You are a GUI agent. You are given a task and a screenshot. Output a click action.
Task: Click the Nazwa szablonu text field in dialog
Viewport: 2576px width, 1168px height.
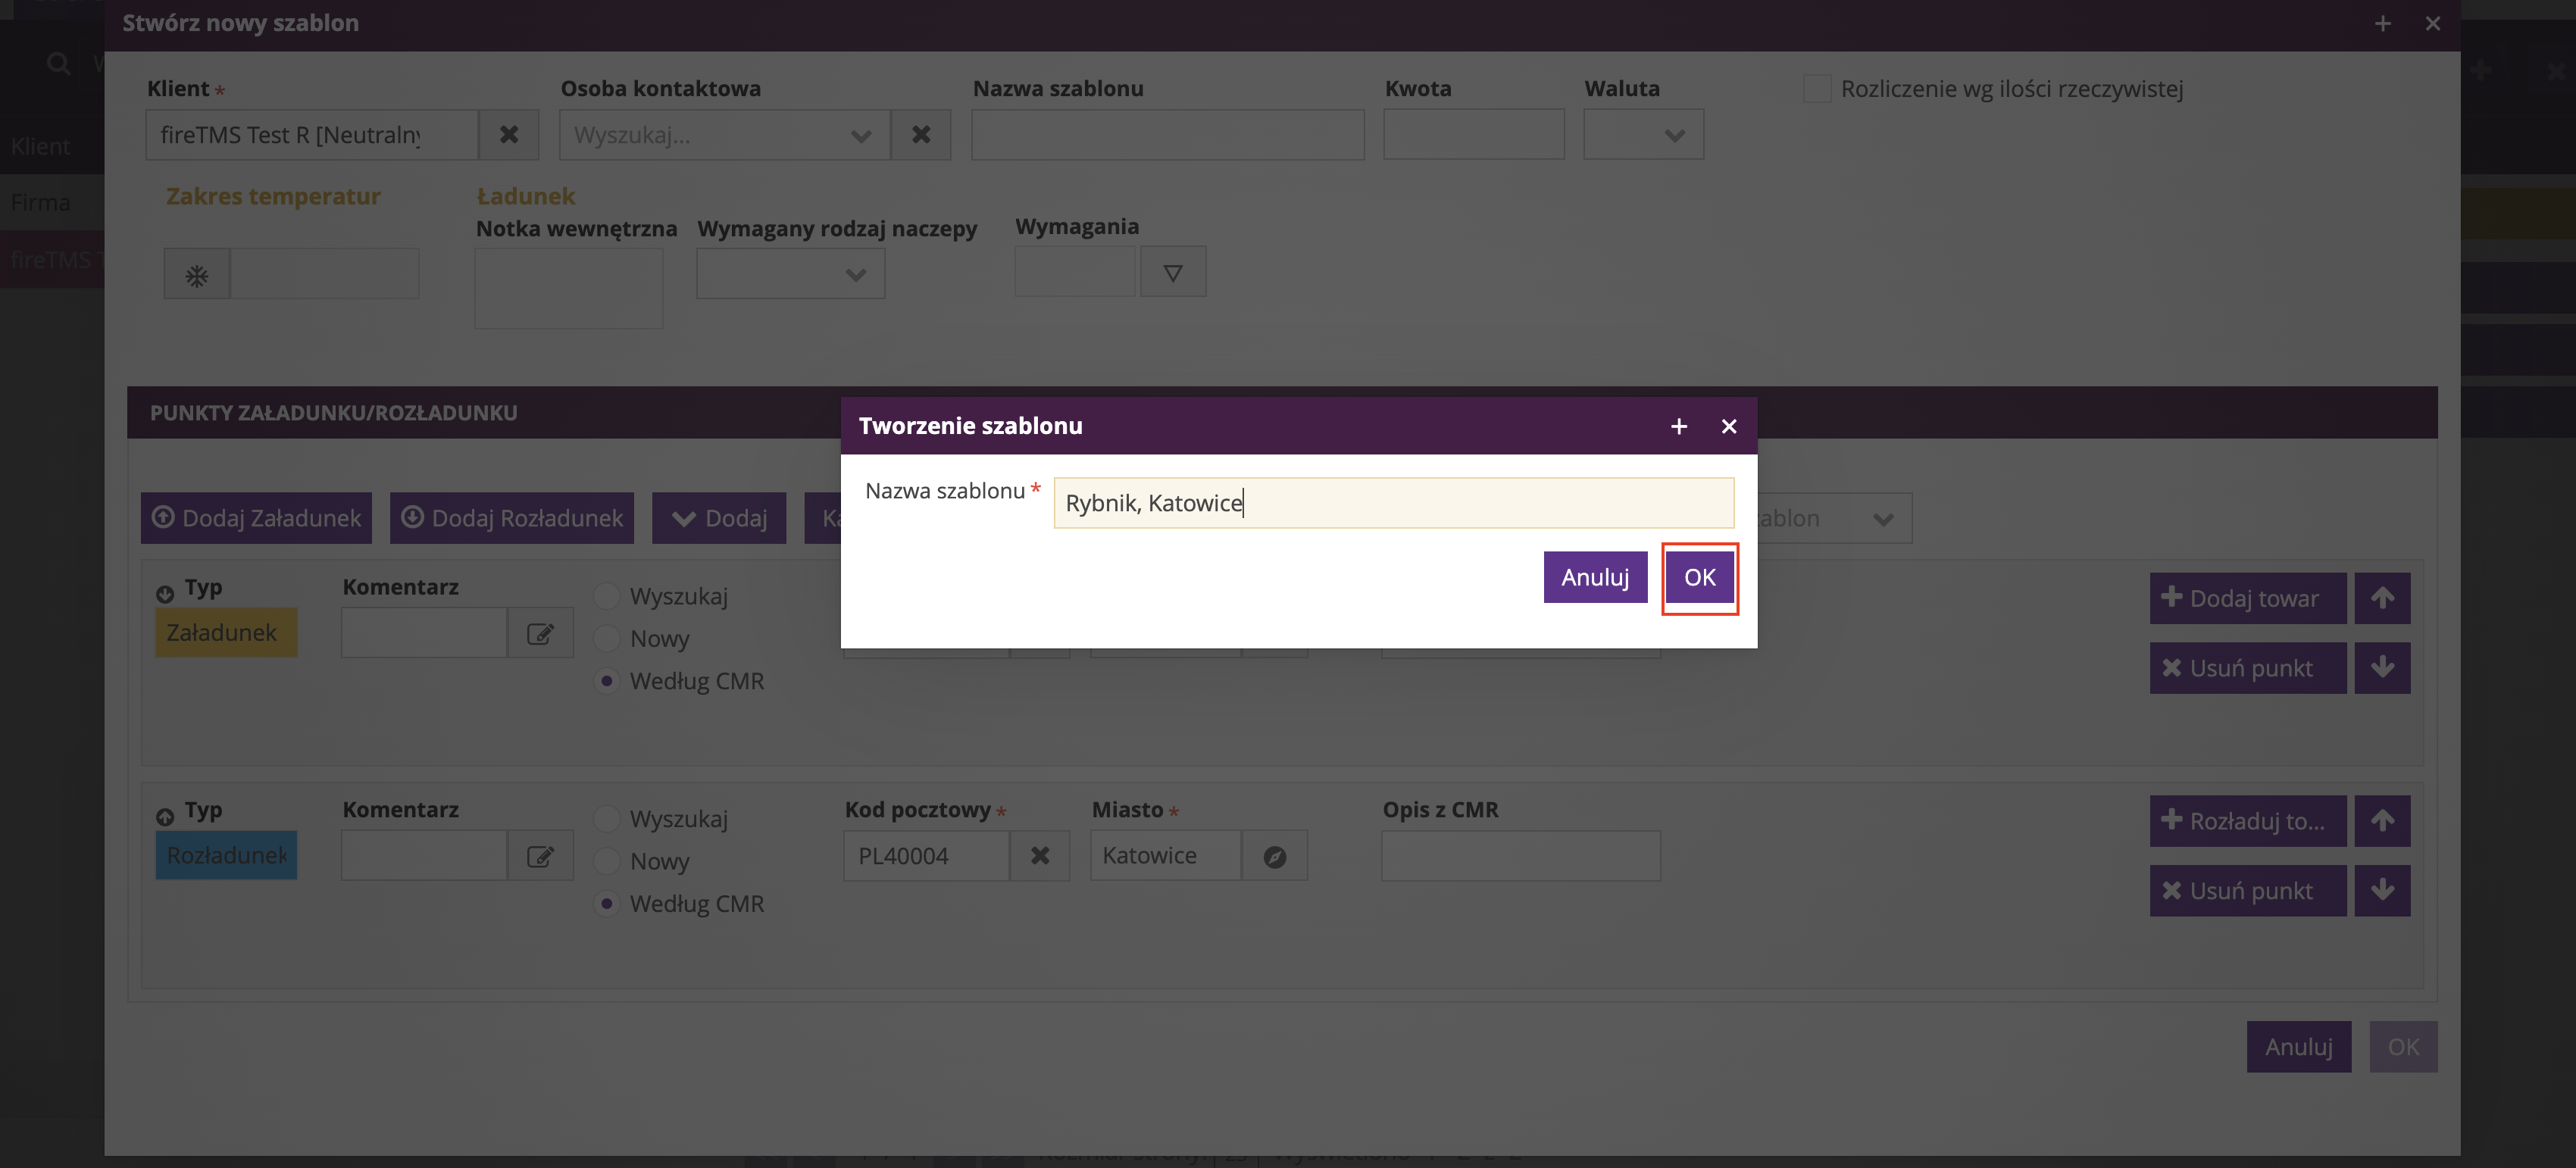tap(1393, 503)
